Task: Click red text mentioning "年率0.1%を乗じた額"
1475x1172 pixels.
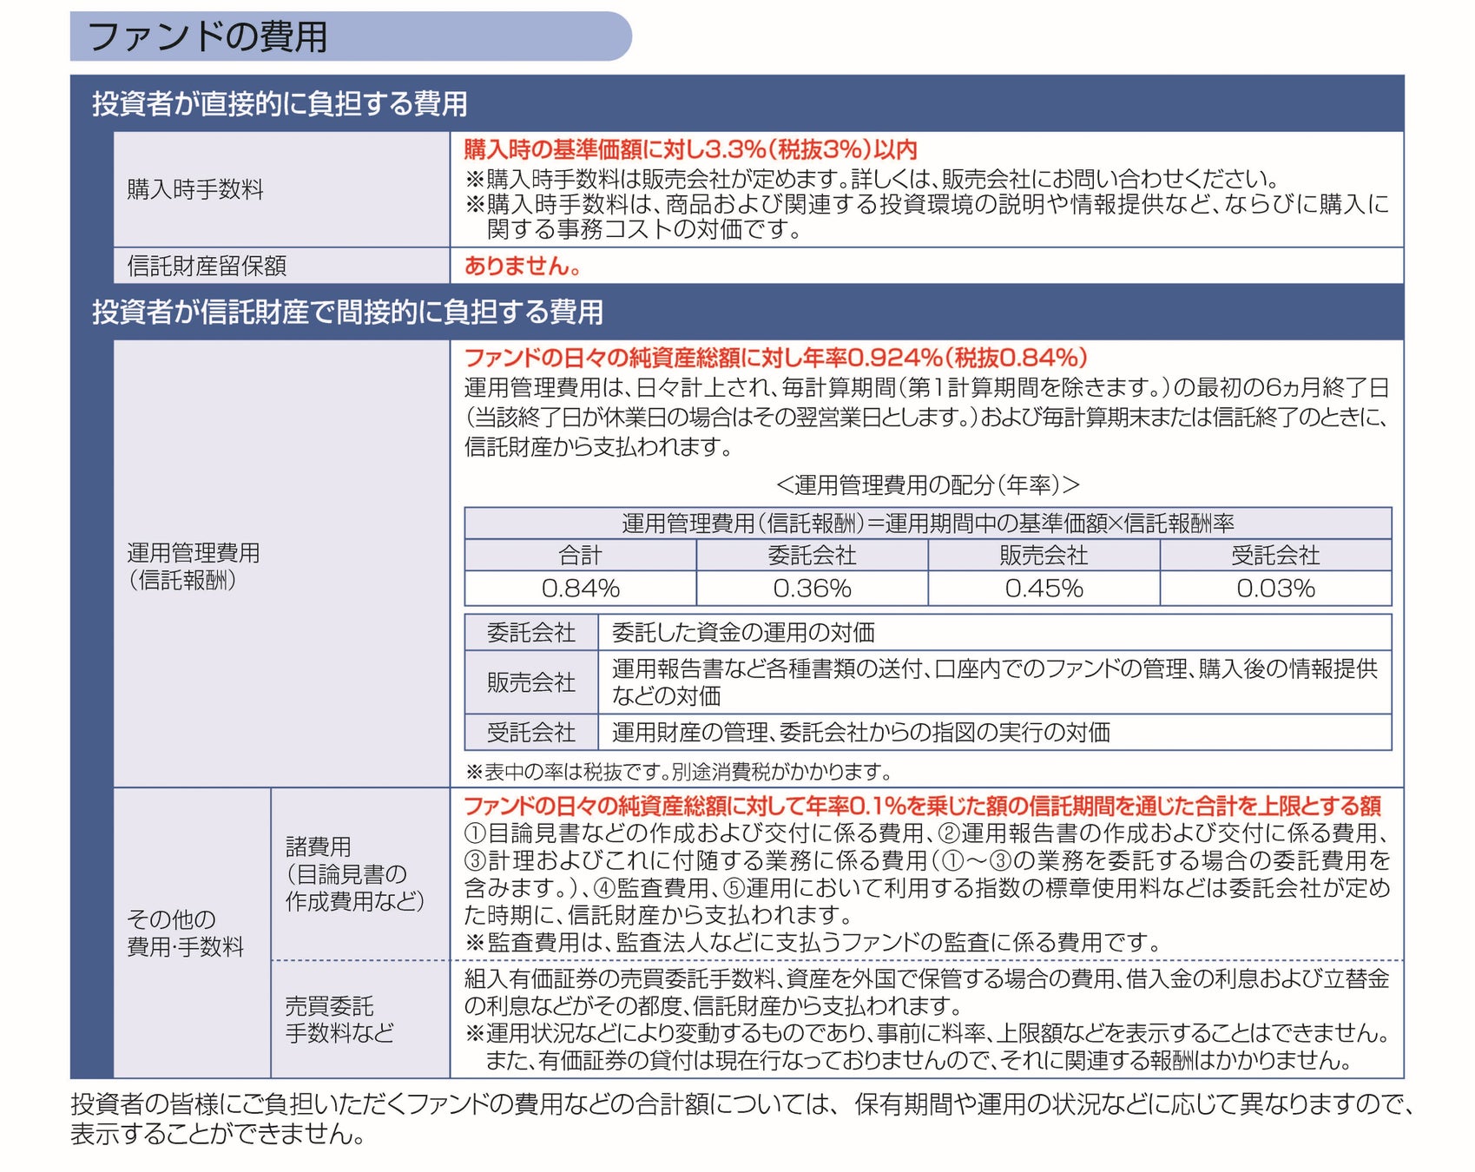Action: (x=923, y=806)
